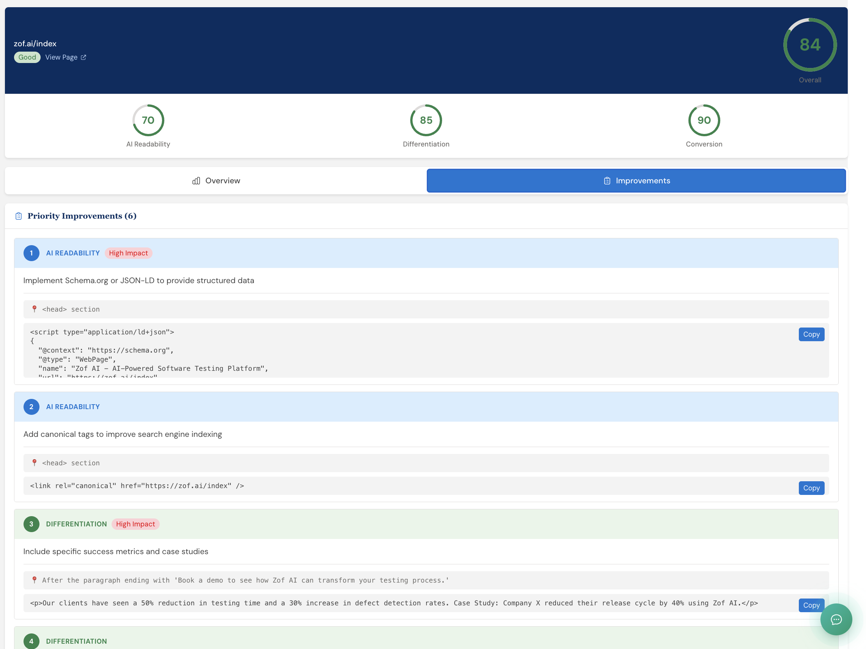
Task: Click the clipboard icon on Improvements tab
Action: 607,180
